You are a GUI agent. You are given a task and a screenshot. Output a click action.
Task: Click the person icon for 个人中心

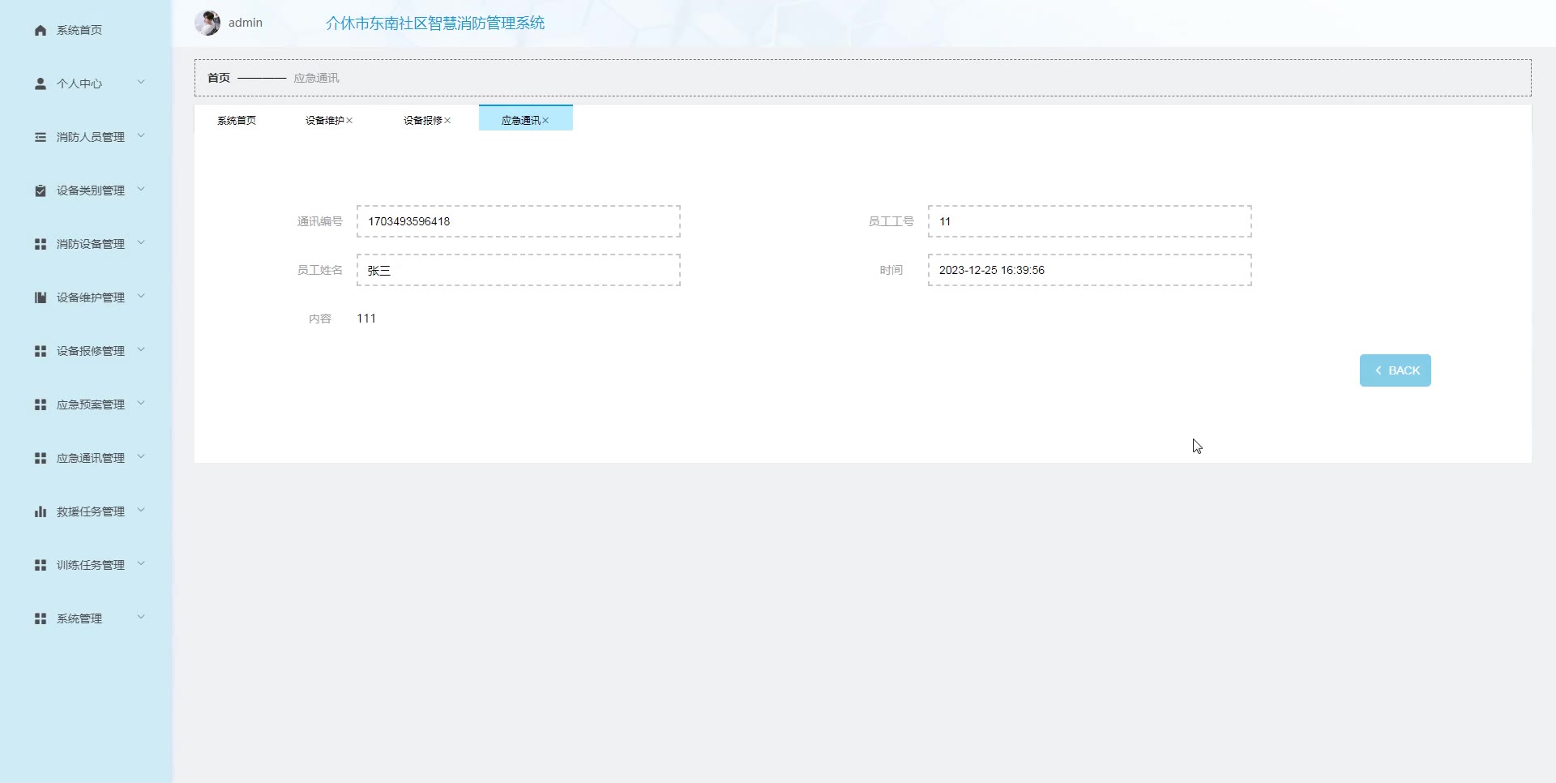[x=41, y=83]
